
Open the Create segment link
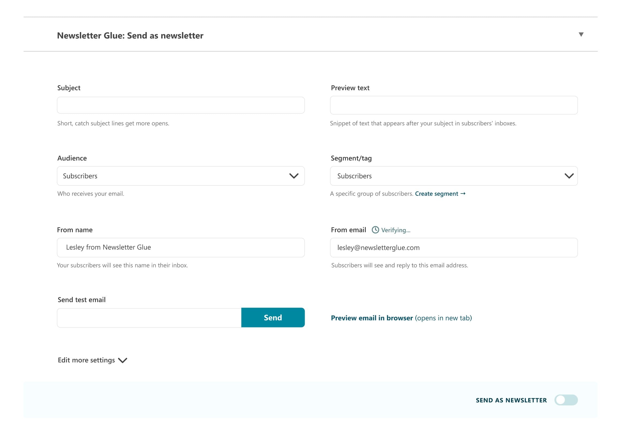coord(436,194)
